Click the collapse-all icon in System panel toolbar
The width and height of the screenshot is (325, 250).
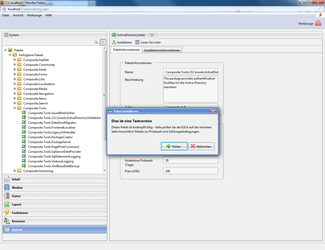96,42
